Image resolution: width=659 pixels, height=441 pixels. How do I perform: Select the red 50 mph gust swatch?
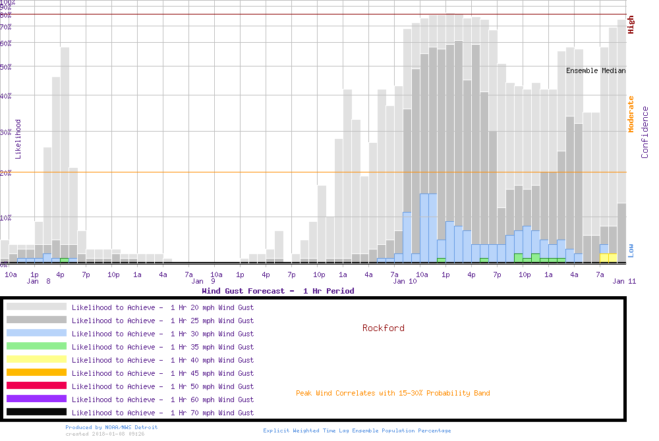tap(36, 386)
